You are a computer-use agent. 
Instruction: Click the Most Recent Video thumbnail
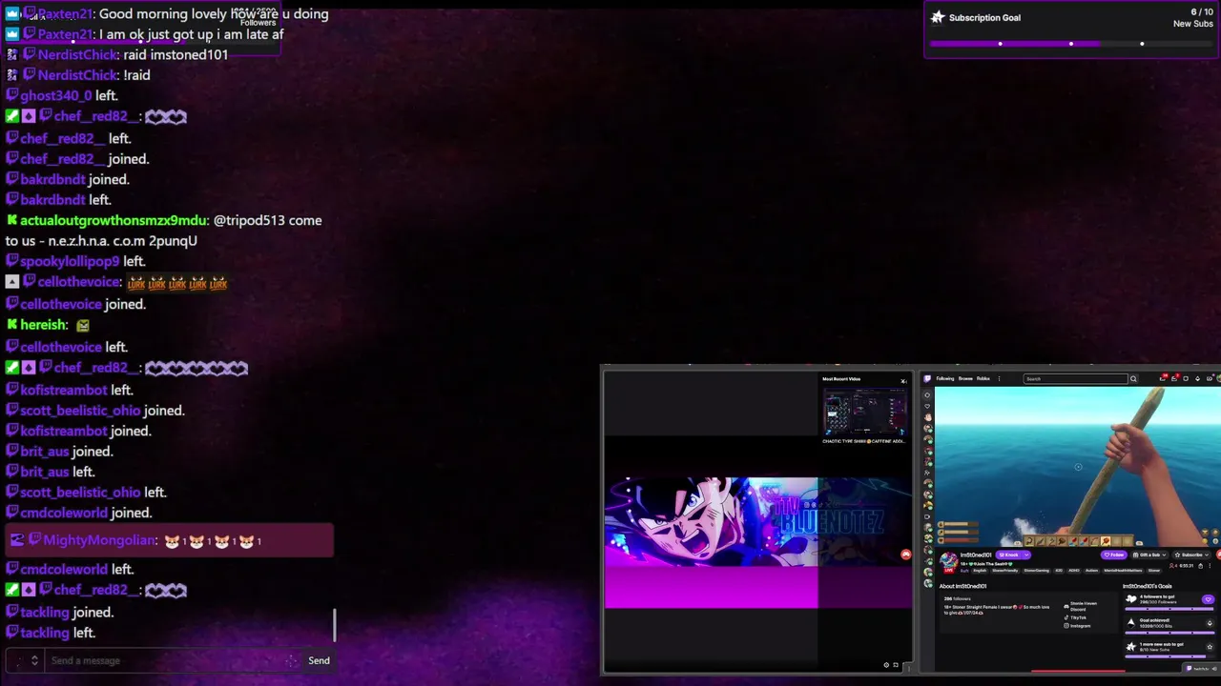click(864, 411)
